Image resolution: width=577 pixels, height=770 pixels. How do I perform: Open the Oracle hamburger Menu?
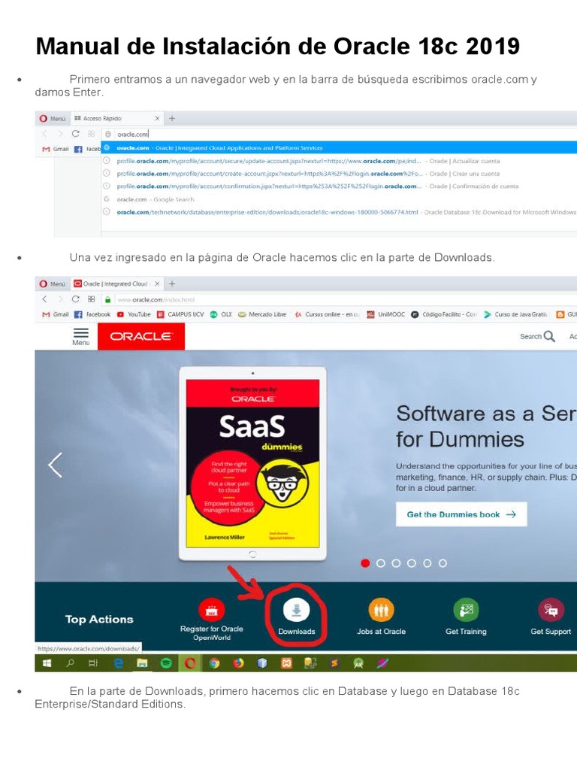pos(81,337)
